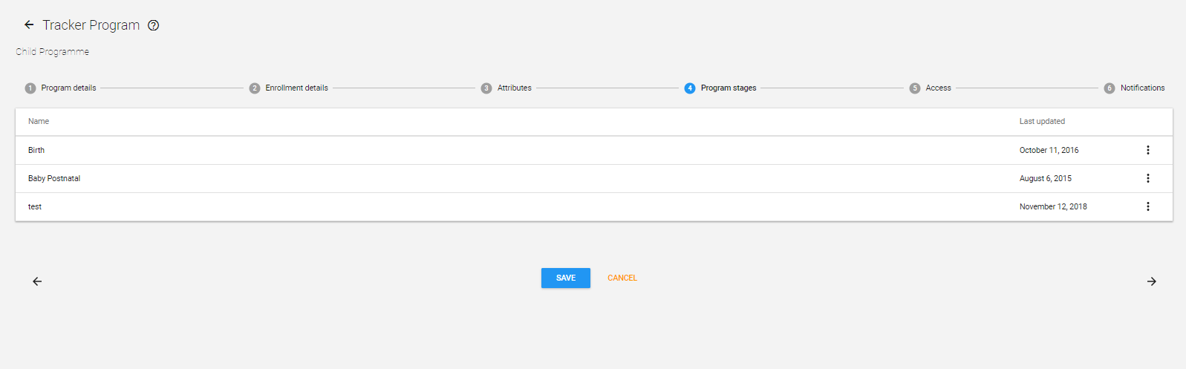Image resolution: width=1186 pixels, height=369 pixels.
Task: Go to previous step with bottom-left arrow
Action: [37, 281]
